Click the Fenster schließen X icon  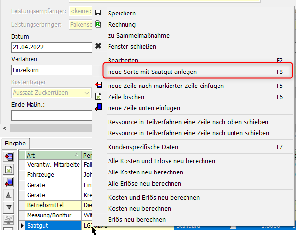click(x=99, y=46)
